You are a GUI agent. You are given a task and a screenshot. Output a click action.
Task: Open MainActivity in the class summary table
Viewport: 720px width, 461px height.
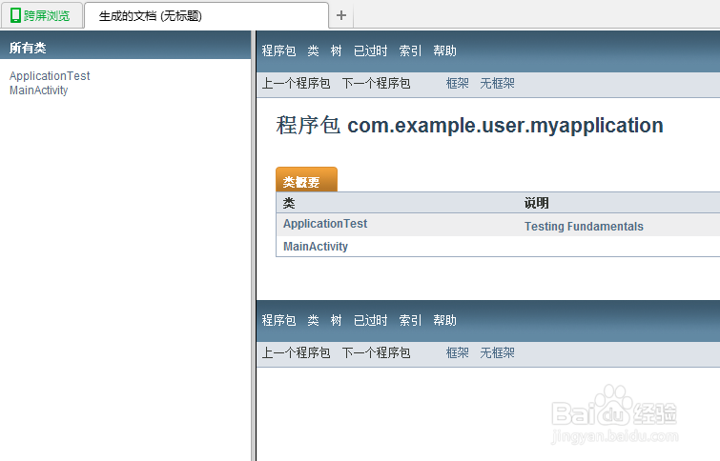[316, 247]
